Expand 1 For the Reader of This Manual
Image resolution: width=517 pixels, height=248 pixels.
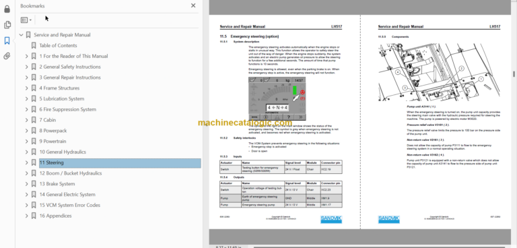click(27, 56)
